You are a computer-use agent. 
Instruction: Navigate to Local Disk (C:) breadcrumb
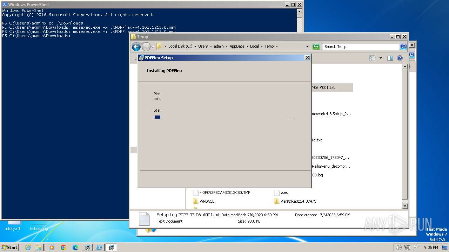click(180, 46)
